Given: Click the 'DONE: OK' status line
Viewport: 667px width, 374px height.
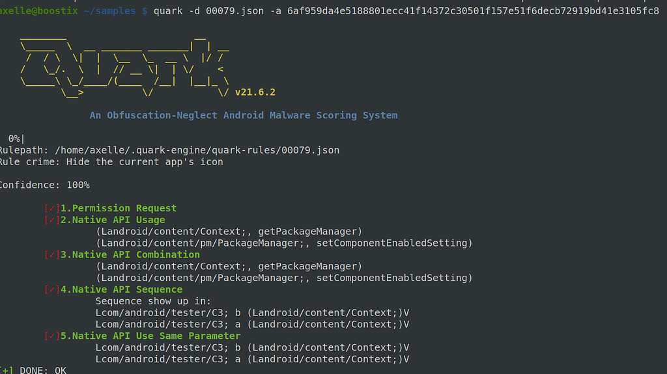Looking at the screenshot, I should pyautogui.click(x=33, y=369).
